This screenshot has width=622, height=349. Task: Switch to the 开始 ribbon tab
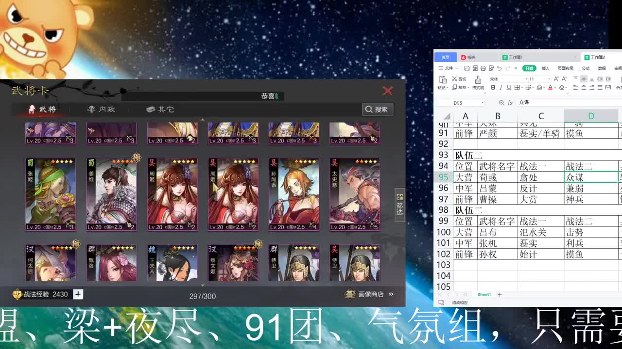click(529, 68)
